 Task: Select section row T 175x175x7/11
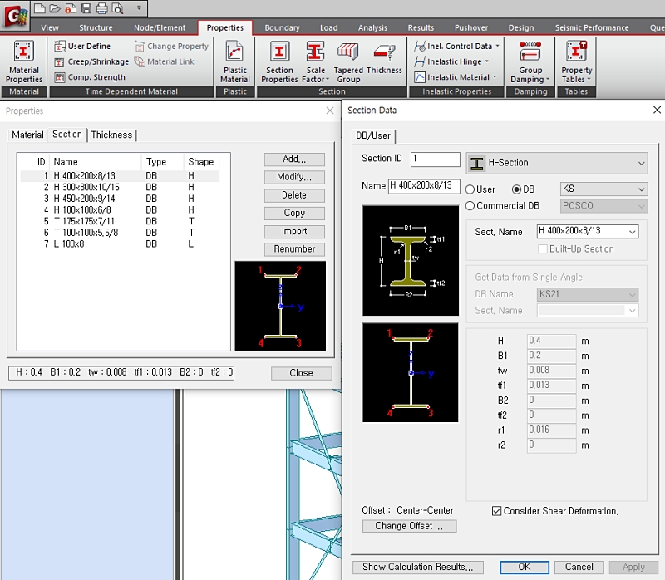[x=85, y=221]
